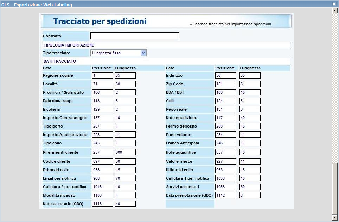Edit Data doc. trasp. position field
339x222 pixels.
tap(102, 101)
